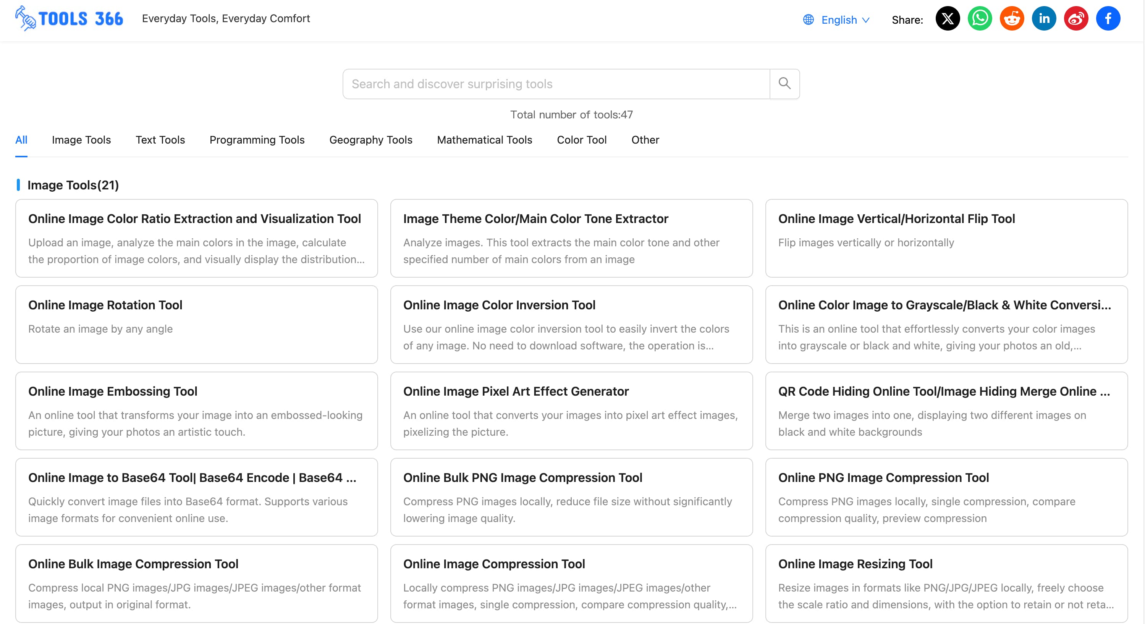Image resolution: width=1145 pixels, height=624 pixels.
Task: Open Online Image Pixel Art Effect Generator
Action: click(571, 411)
